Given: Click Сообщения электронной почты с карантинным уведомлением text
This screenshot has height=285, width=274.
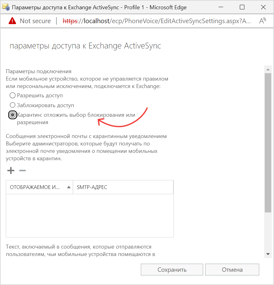Looking at the screenshot, I should [86, 136].
